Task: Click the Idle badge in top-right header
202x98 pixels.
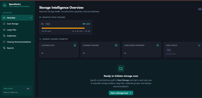Action: point(200,9)
